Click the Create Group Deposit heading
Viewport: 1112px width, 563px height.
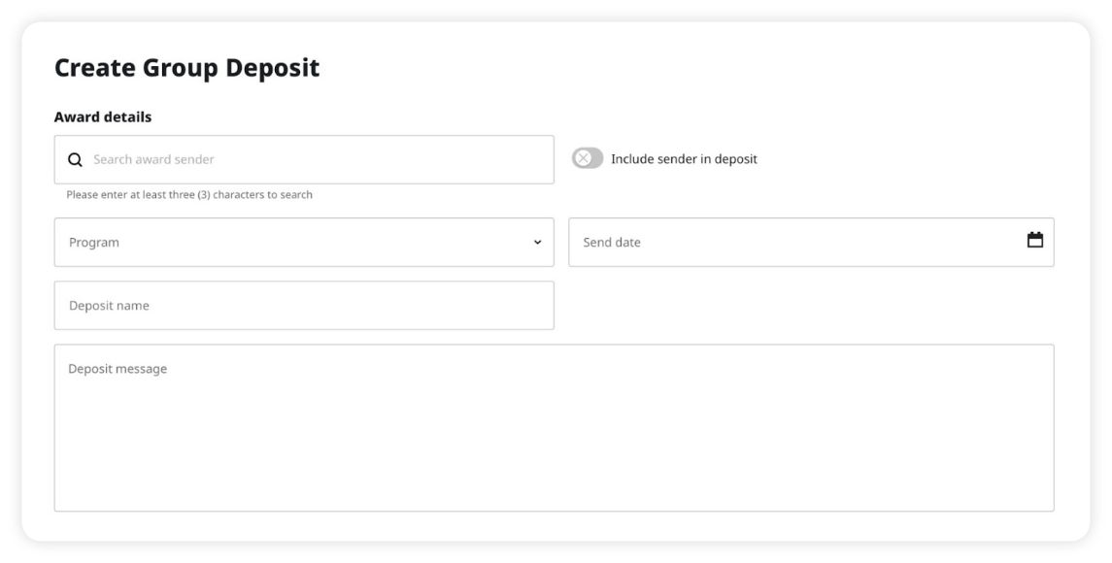(187, 68)
